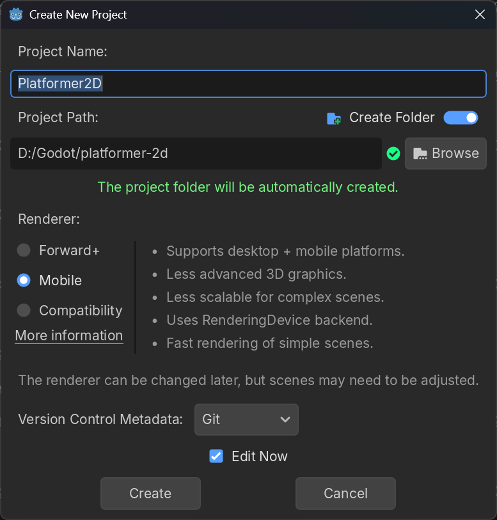Click the Edit Now label text
497x520 pixels.
(260, 456)
